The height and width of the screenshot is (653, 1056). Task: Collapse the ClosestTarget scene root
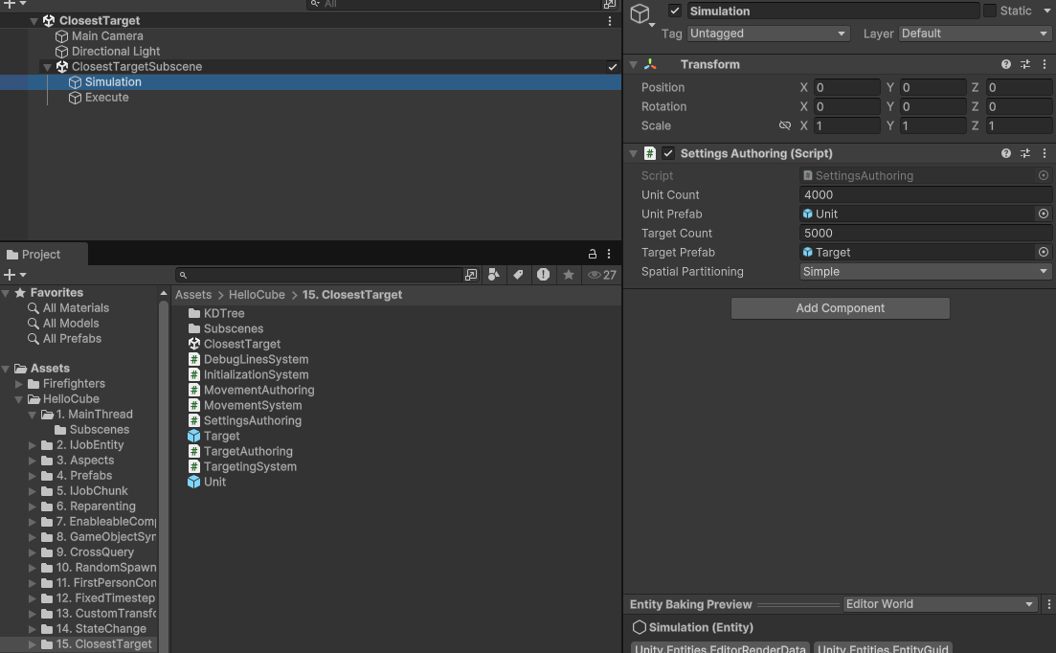click(x=34, y=21)
